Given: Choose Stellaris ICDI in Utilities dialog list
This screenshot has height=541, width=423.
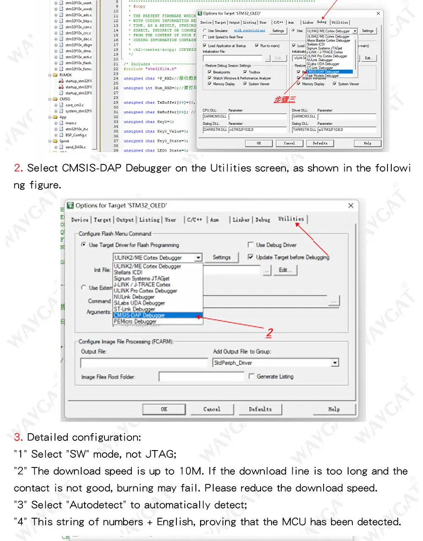Looking at the screenshot, I should coord(158,272).
